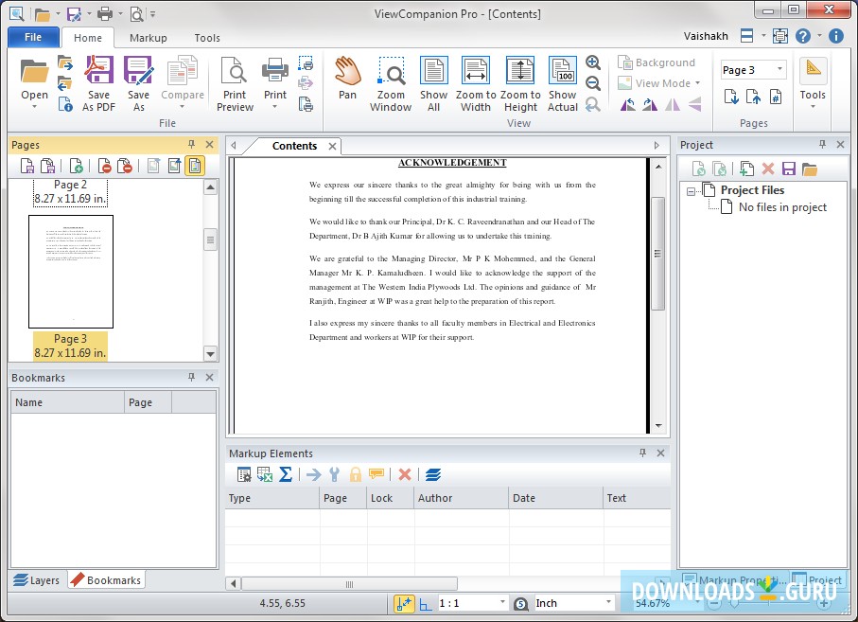Select the Pan hand tool
This screenshot has width=858, height=622.
coord(347,79)
